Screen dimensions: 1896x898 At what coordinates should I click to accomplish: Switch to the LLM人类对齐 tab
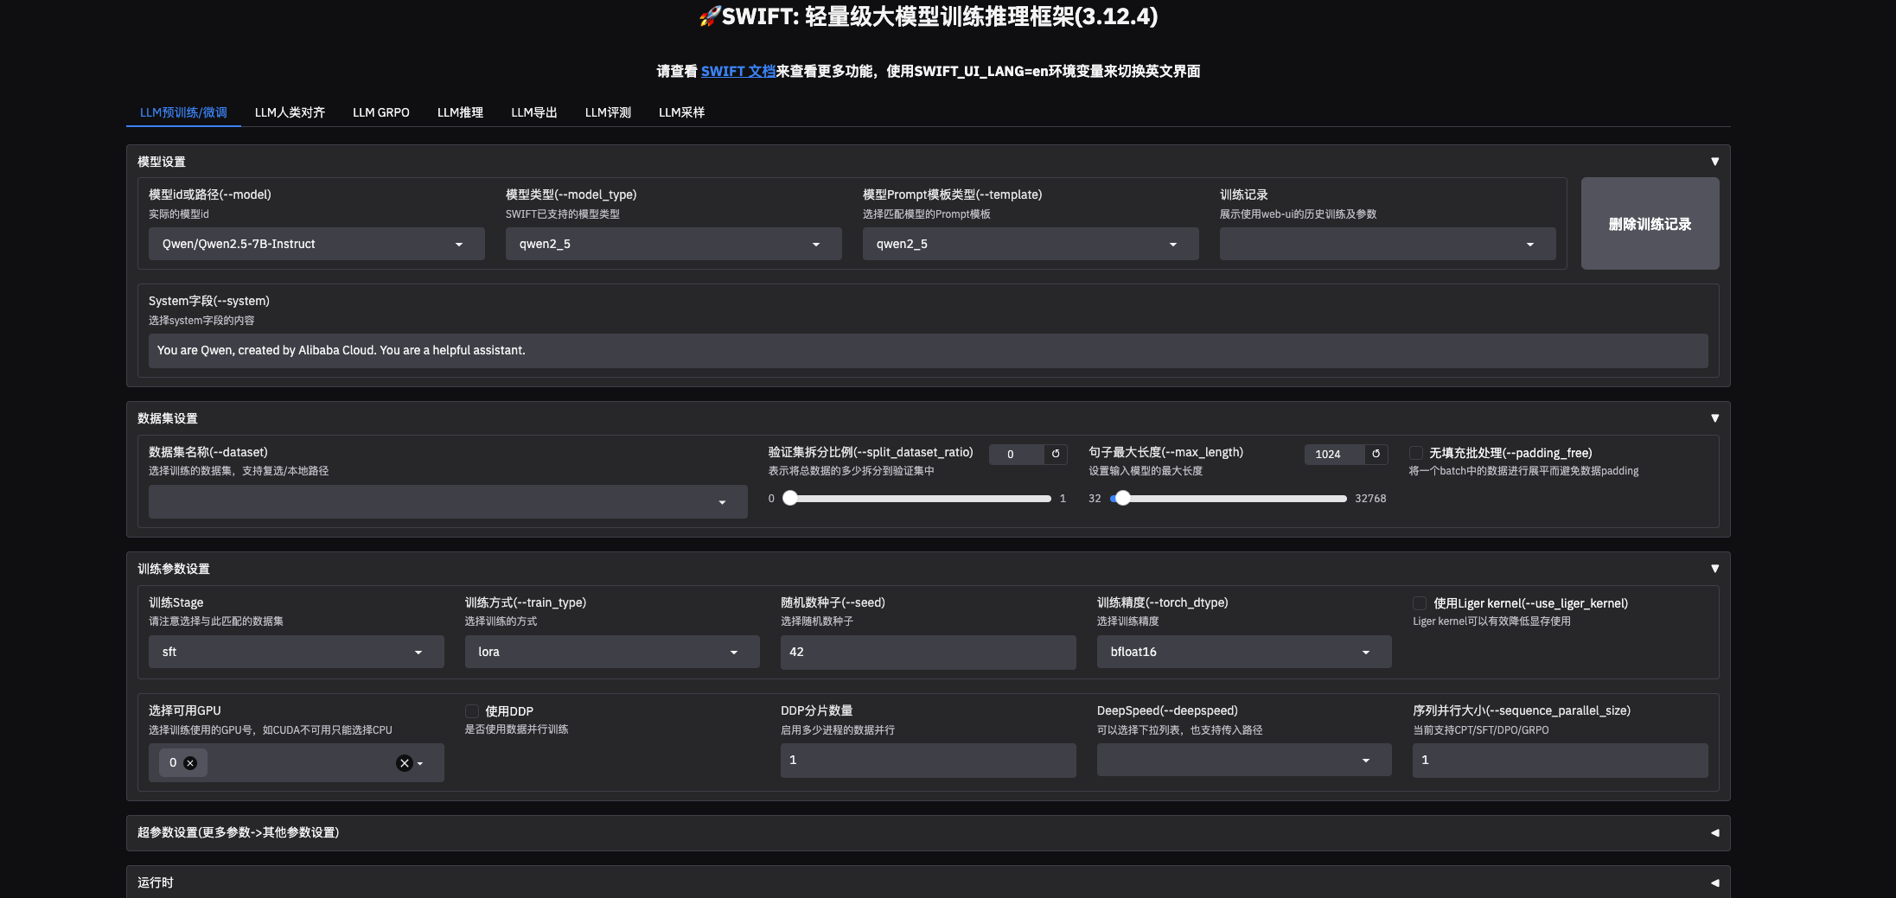[x=290, y=112]
